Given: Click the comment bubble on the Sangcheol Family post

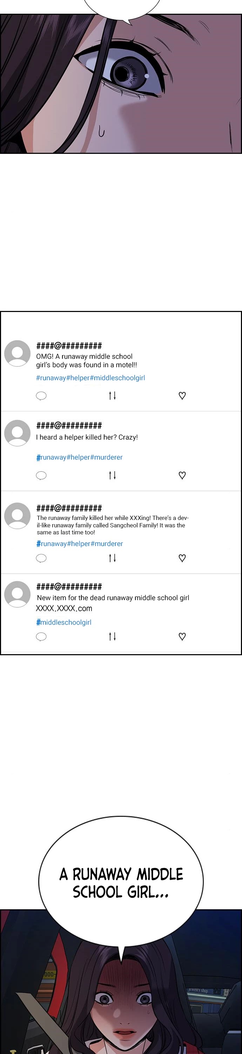Looking at the screenshot, I should coord(41,559).
